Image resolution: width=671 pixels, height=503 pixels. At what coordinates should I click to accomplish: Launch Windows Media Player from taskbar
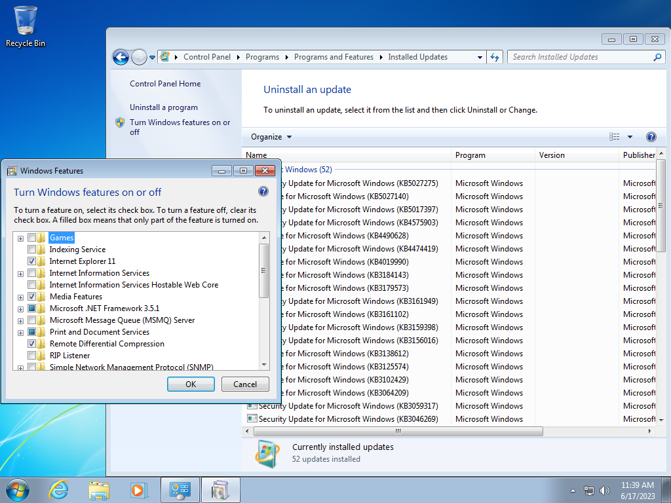(x=139, y=490)
